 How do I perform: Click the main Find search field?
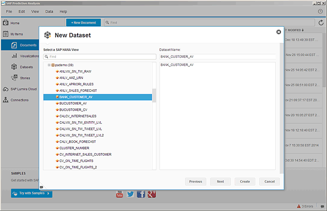coord(209,23)
